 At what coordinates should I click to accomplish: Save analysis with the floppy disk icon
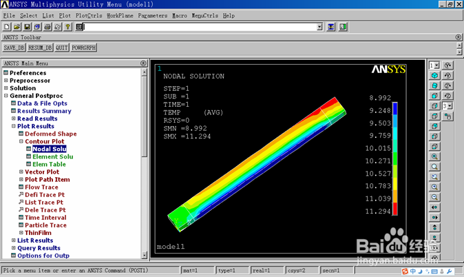27,27
